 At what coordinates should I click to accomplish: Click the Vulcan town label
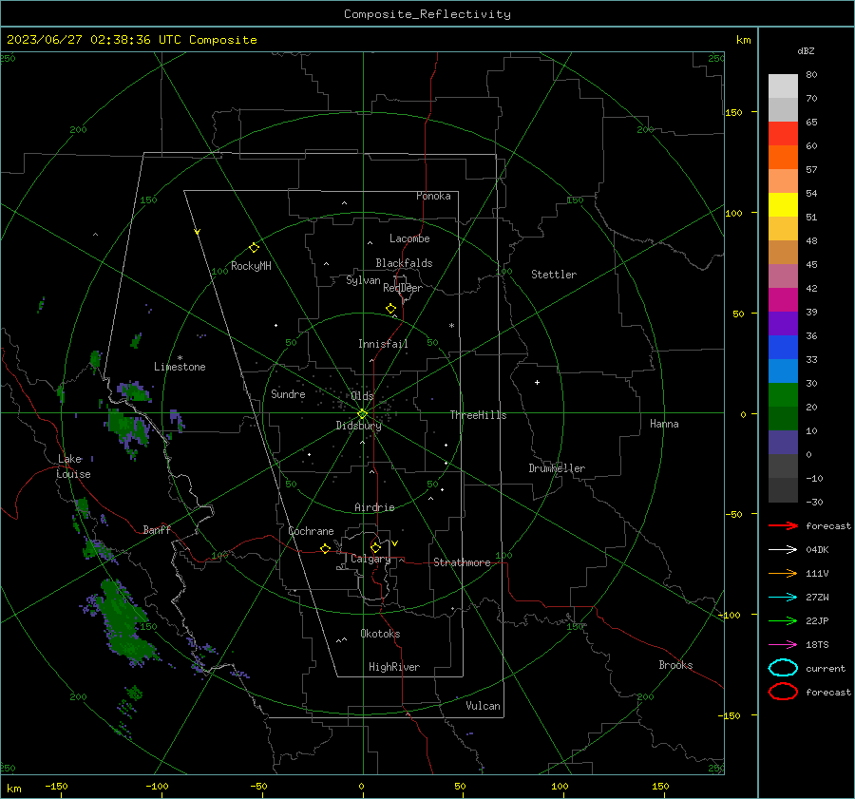pos(483,706)
